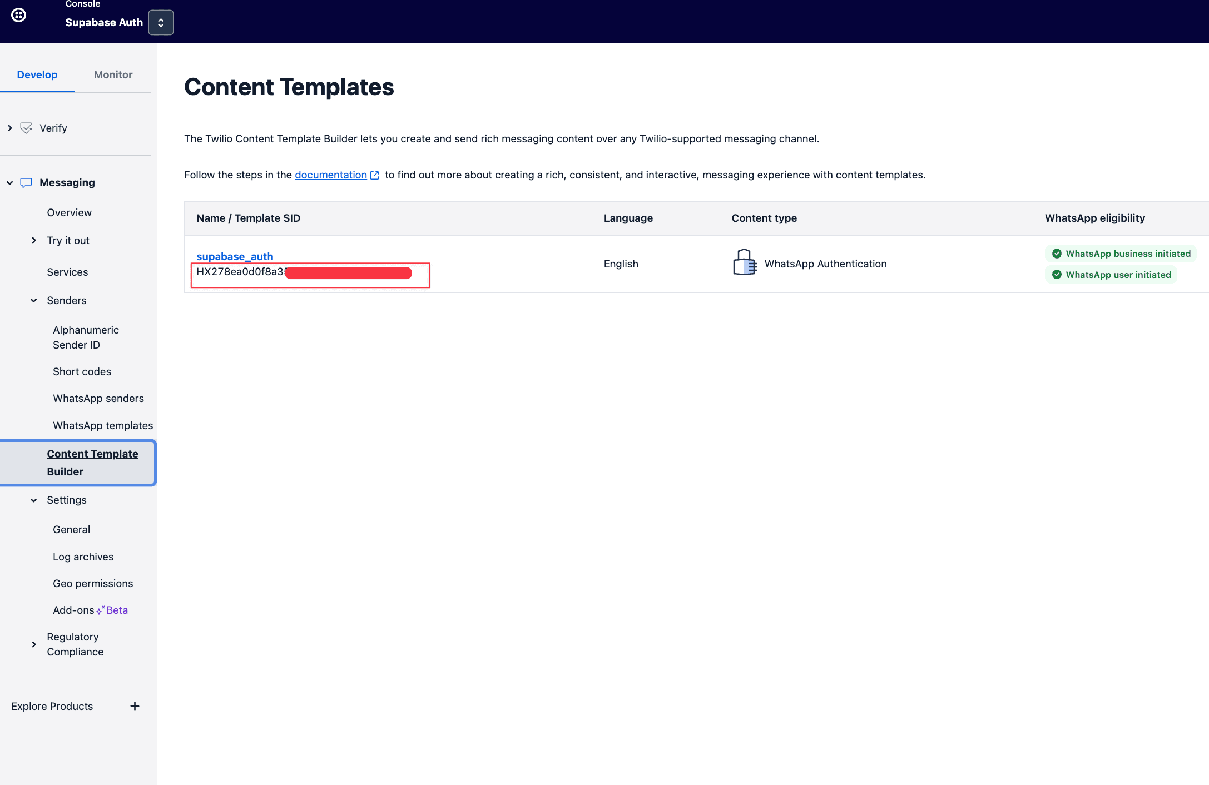Collapse the Senders submenu
Image resolution: width=1209 pixels, height=785 pixels.
tap(34, 301)
